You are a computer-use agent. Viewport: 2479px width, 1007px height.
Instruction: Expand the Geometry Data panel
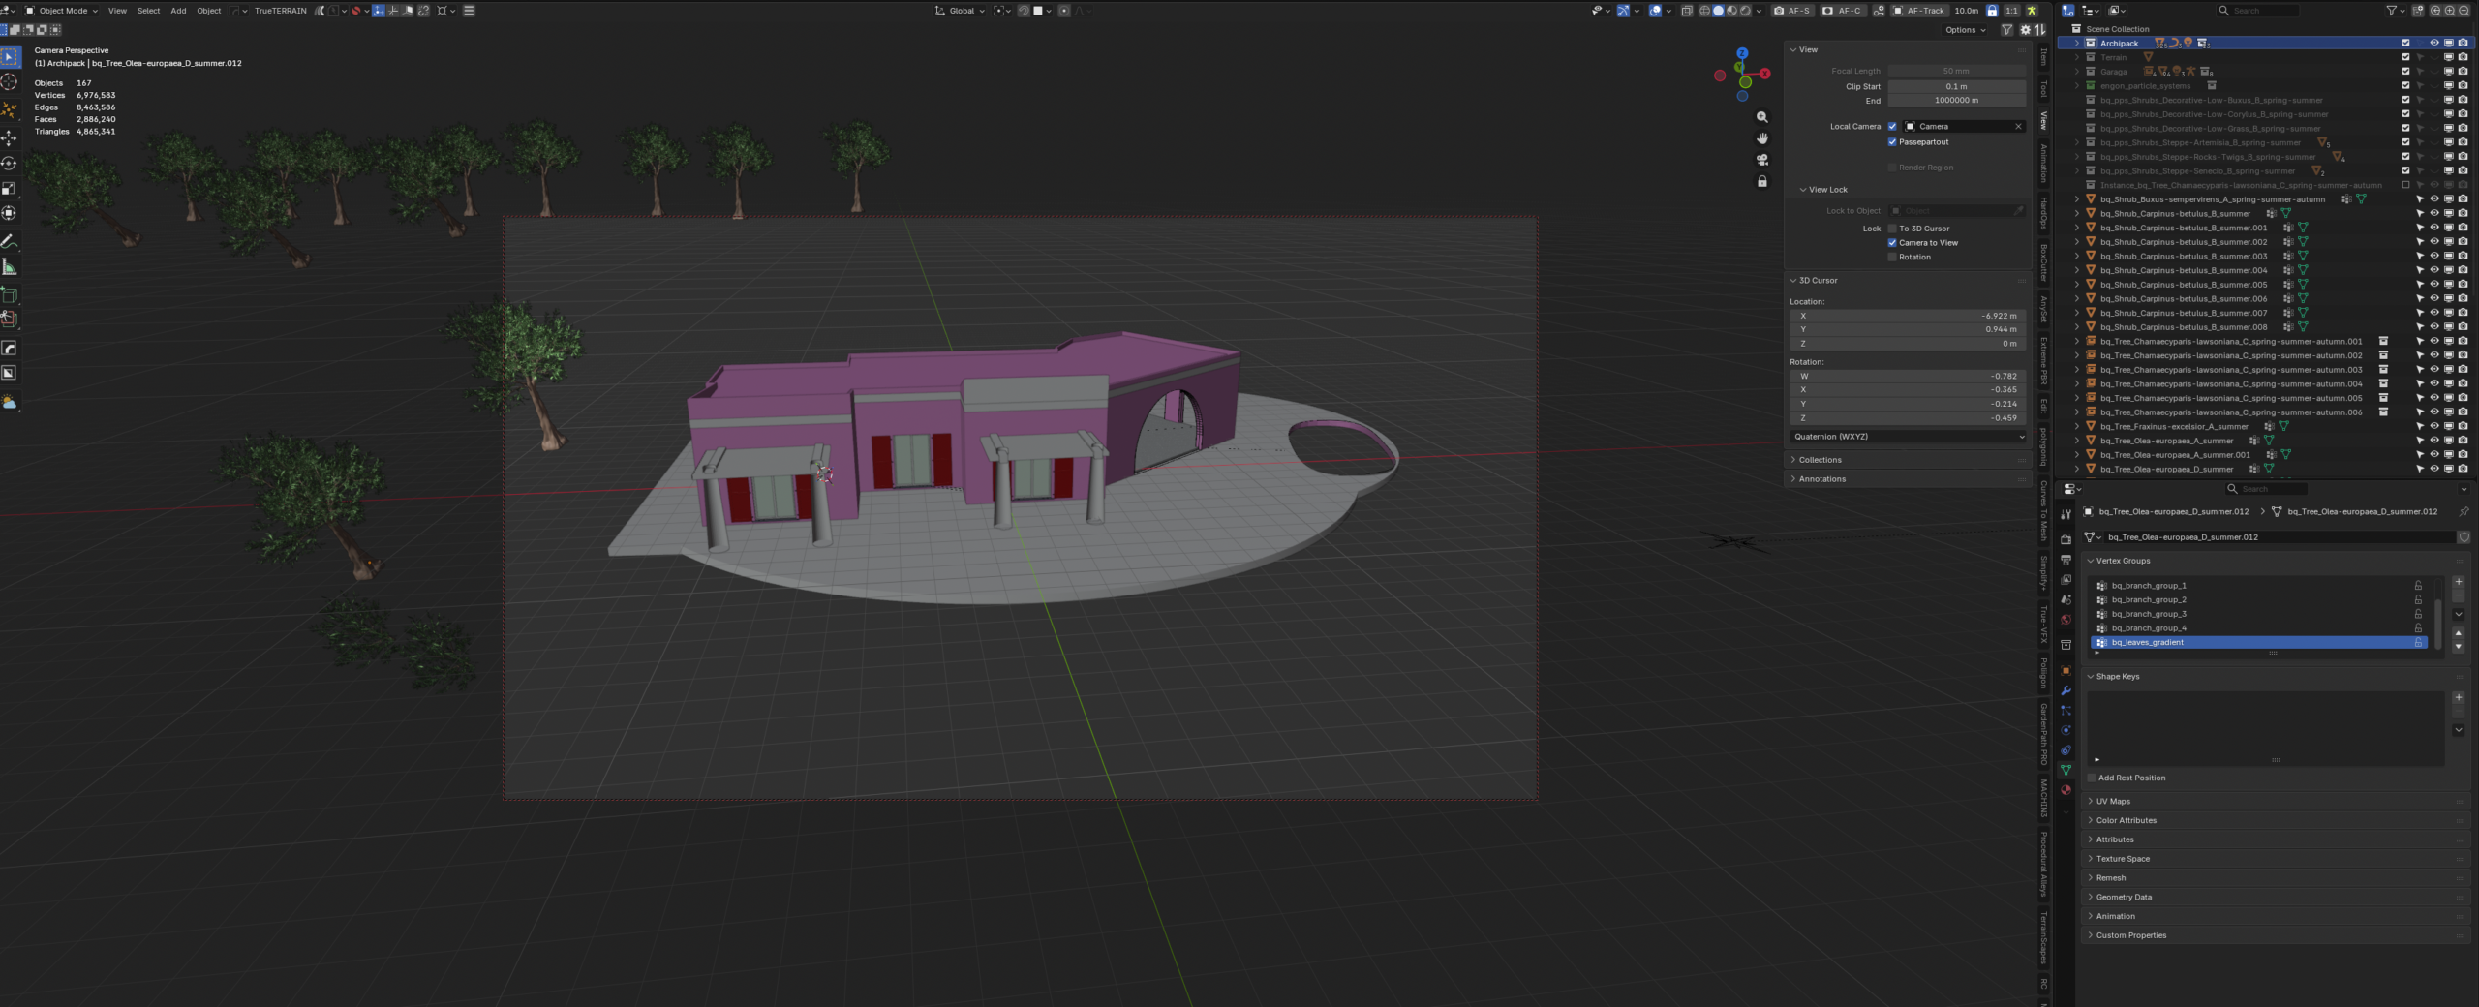tap(2124, 897)
